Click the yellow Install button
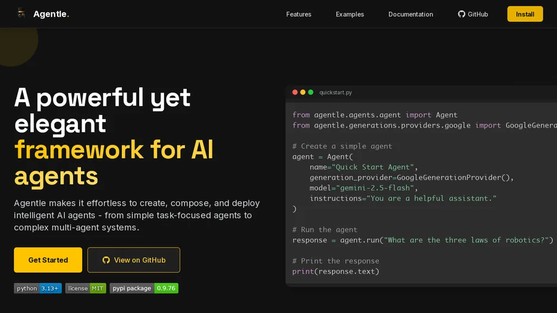Viewport: 557px width, 313px height. (525, 14)
